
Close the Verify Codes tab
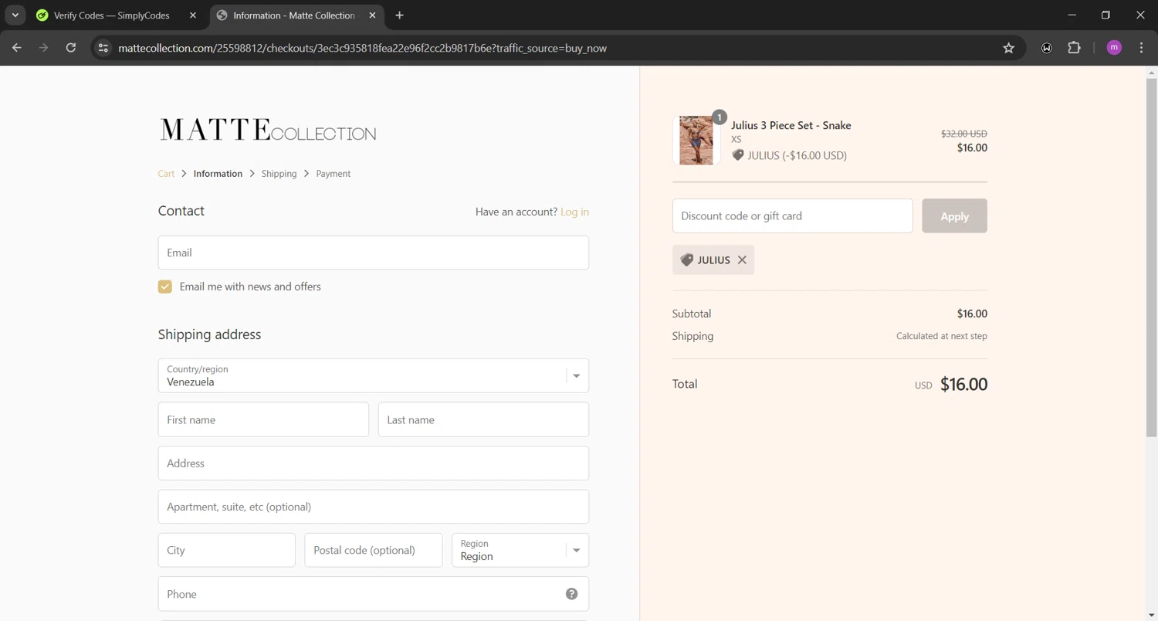coord(193,15)
